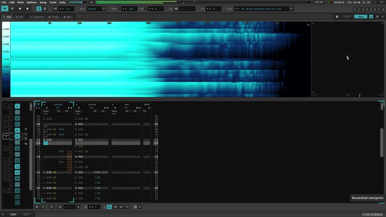
Task: Toggle the PAN column button
Action: (x=115, y=207)
